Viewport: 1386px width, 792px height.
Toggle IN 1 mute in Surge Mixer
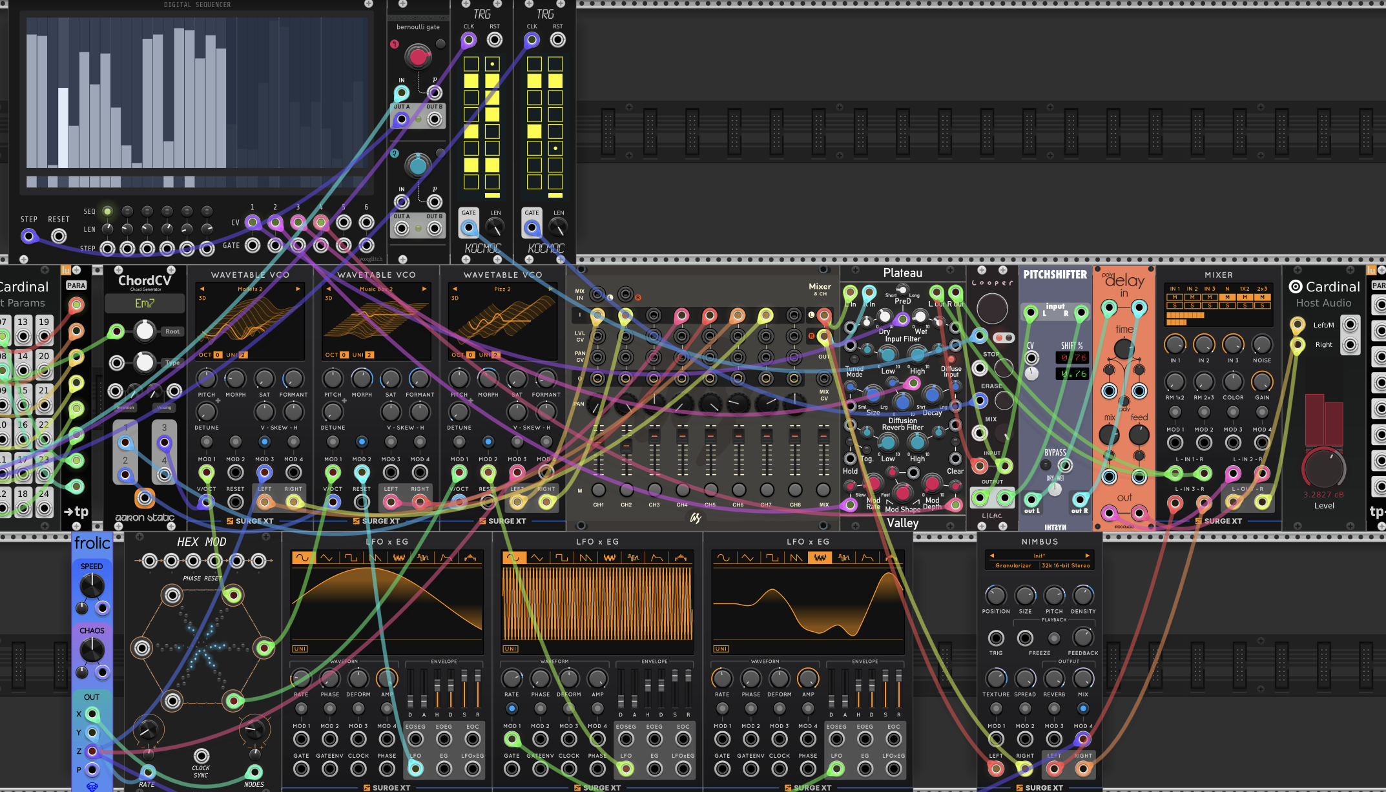coord(1175,297)
